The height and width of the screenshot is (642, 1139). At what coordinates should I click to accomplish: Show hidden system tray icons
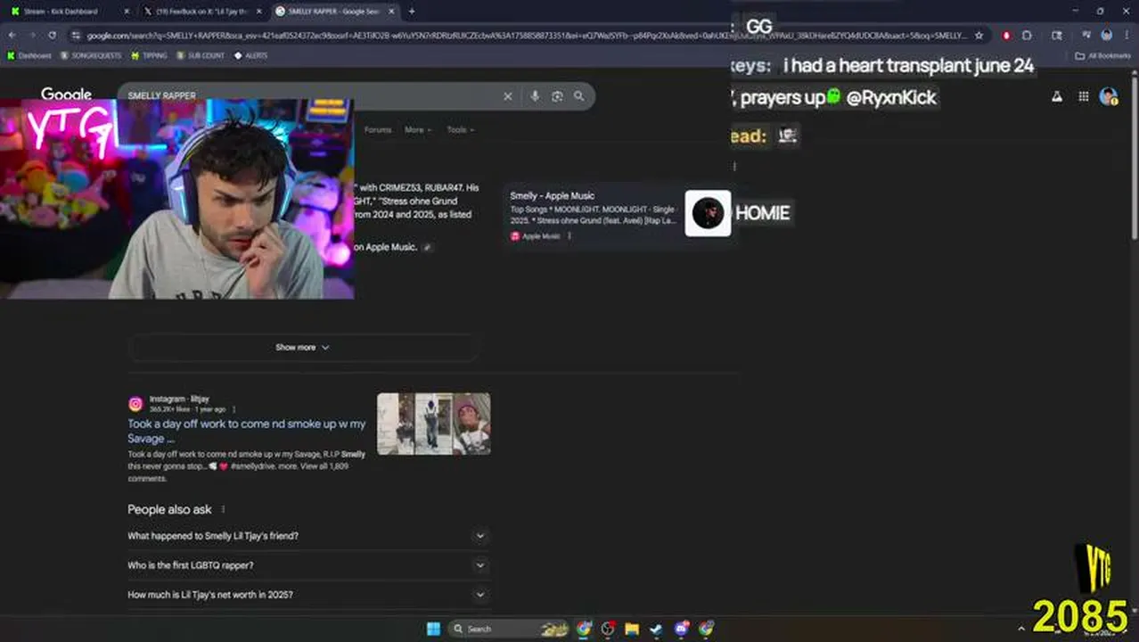pos(1021,629)
